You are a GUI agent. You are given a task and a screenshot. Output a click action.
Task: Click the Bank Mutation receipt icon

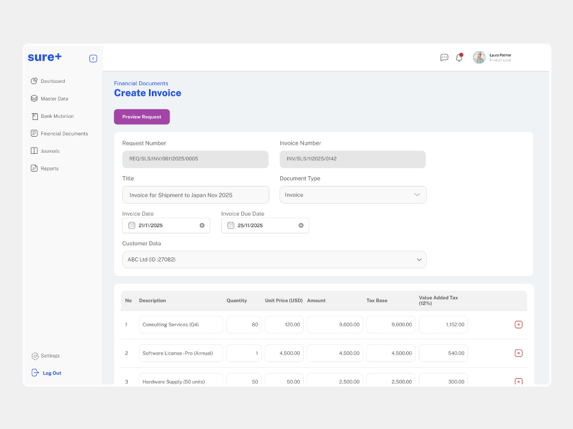[x=34, y=116]
